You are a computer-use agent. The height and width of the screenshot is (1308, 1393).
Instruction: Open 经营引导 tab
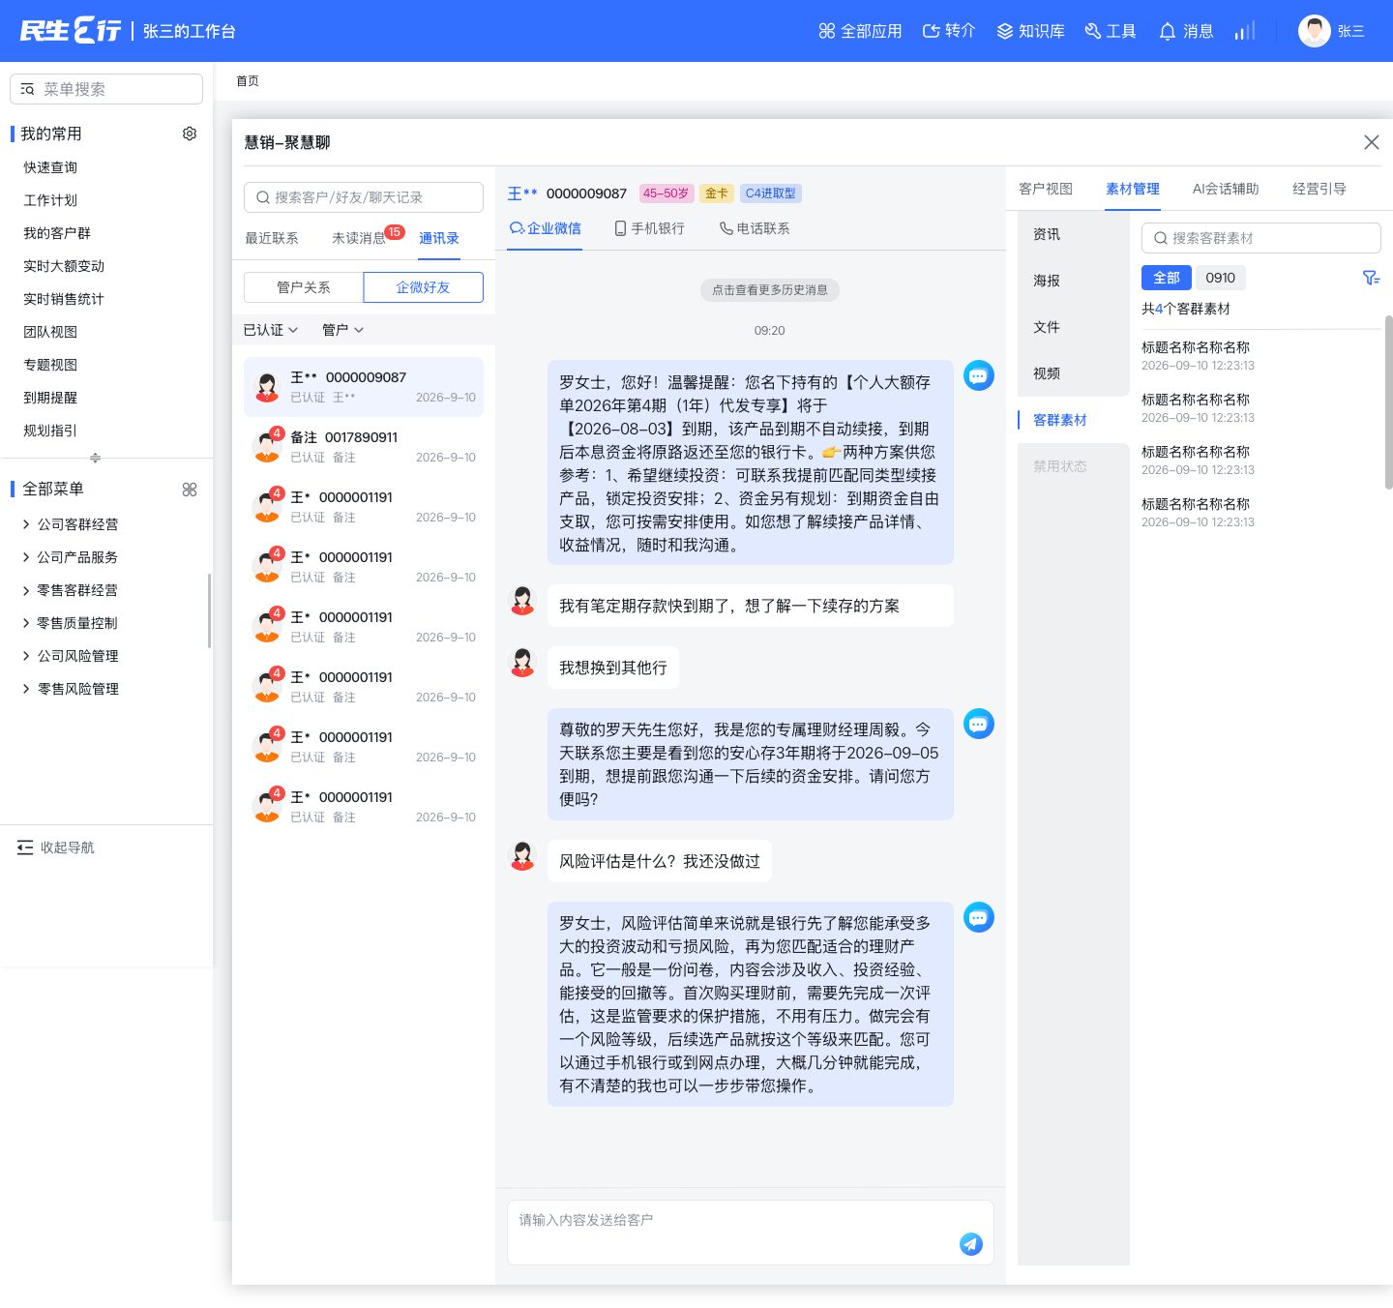tap(1319, 189)
